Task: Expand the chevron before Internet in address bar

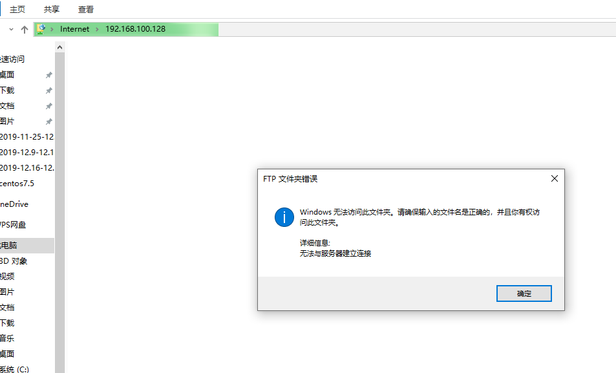Action: 52,30
